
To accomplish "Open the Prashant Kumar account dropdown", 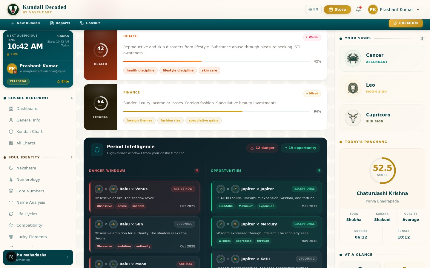I will point(394,10).
